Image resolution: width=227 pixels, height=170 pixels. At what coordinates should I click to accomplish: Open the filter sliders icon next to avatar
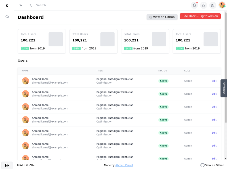click(x=213, y=5)
